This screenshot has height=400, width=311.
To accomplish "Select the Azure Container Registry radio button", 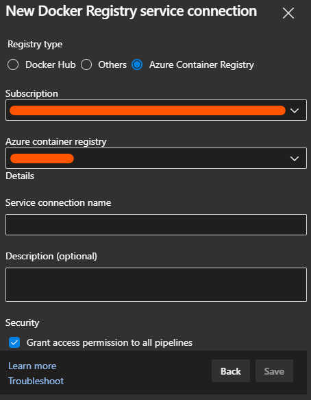I will (x=137, y=64).
